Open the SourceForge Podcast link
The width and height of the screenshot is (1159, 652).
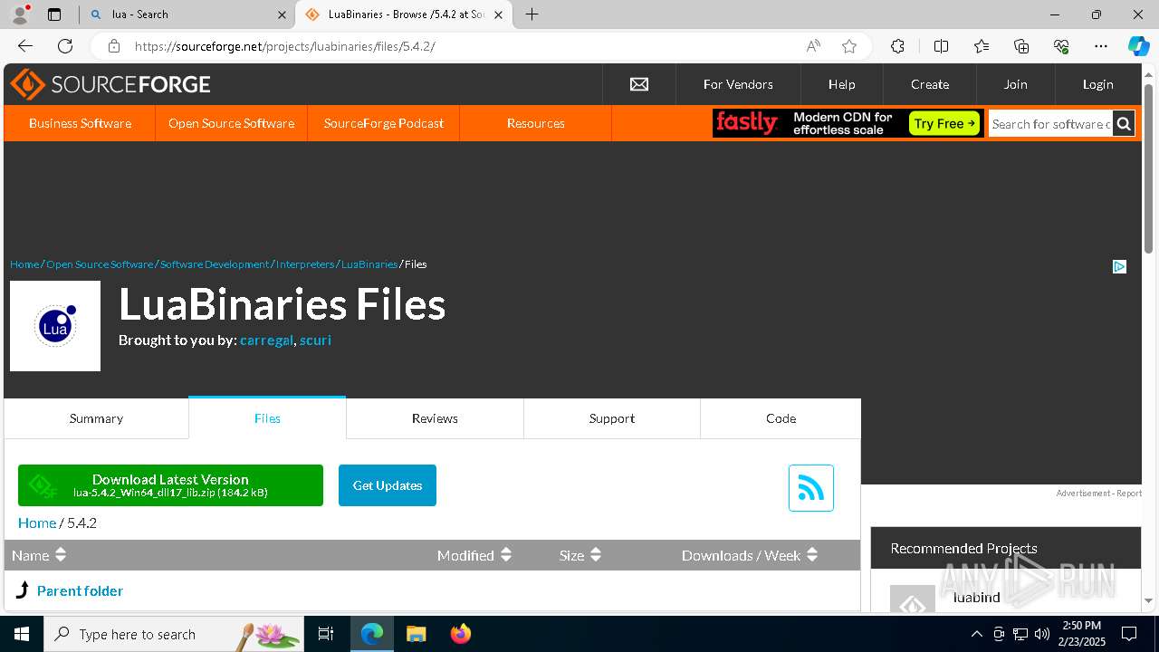384,123
